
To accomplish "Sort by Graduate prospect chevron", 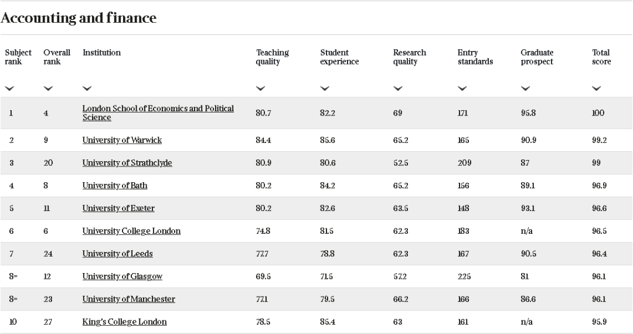I will click(525, 88).
